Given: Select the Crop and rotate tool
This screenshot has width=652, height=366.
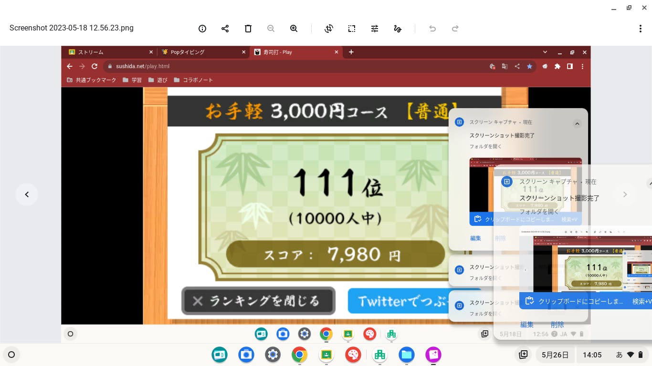Looking at the screenshot, I should tap(329, 29).
